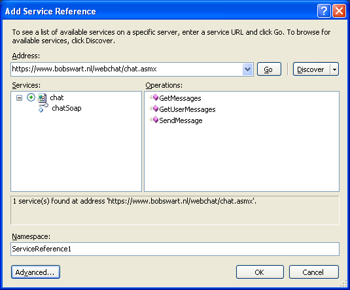Open the Advanced settings button
Screen dimensions: 350x290
tap(35, 272)
